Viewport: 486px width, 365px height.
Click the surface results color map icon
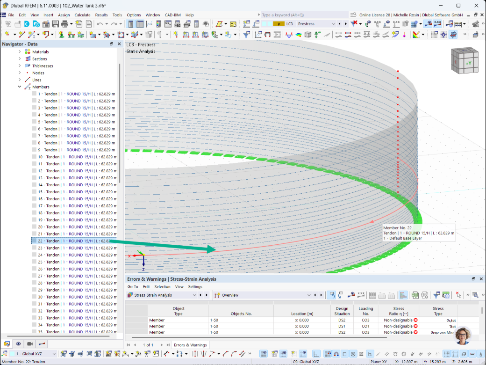coord(299,35)
